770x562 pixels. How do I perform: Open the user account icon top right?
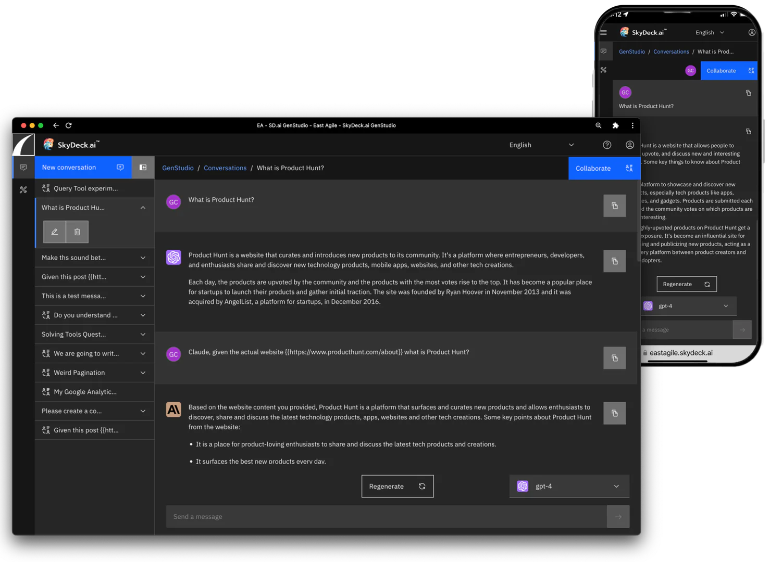629,145
